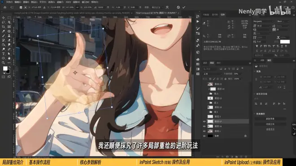Hide the 背景 layer eye icon

point(204,136)
